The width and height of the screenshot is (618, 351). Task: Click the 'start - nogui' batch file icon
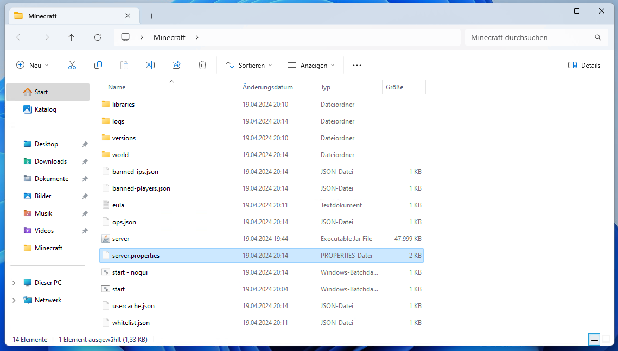106,272
